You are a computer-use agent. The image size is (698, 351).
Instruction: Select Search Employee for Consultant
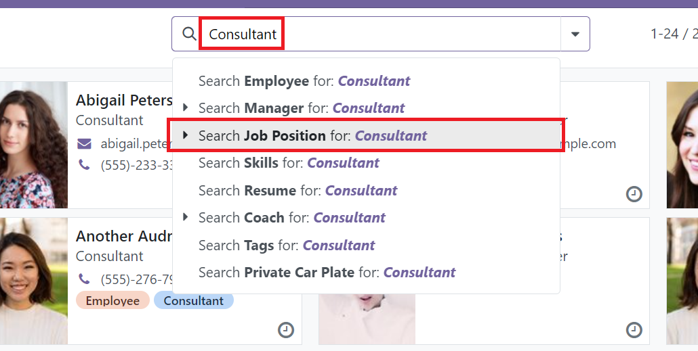pyautogui.click(x=304, y=81)
